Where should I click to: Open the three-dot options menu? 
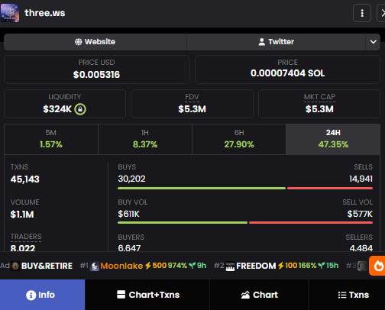click(x=362, y=13)
